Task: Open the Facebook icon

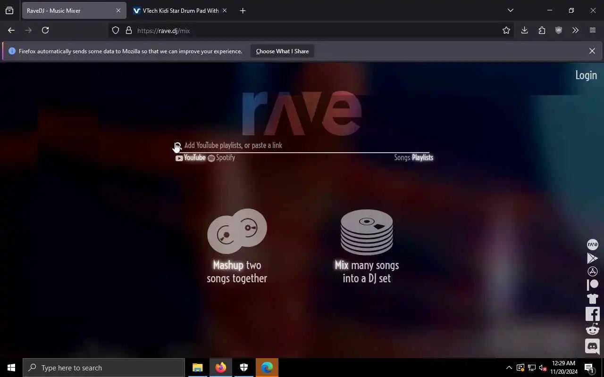Action: point(592,314)
